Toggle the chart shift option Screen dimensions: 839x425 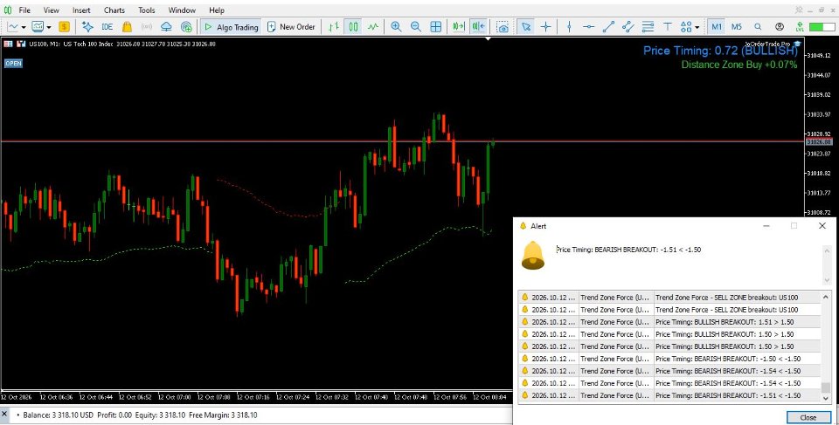(x=479, y=27)
